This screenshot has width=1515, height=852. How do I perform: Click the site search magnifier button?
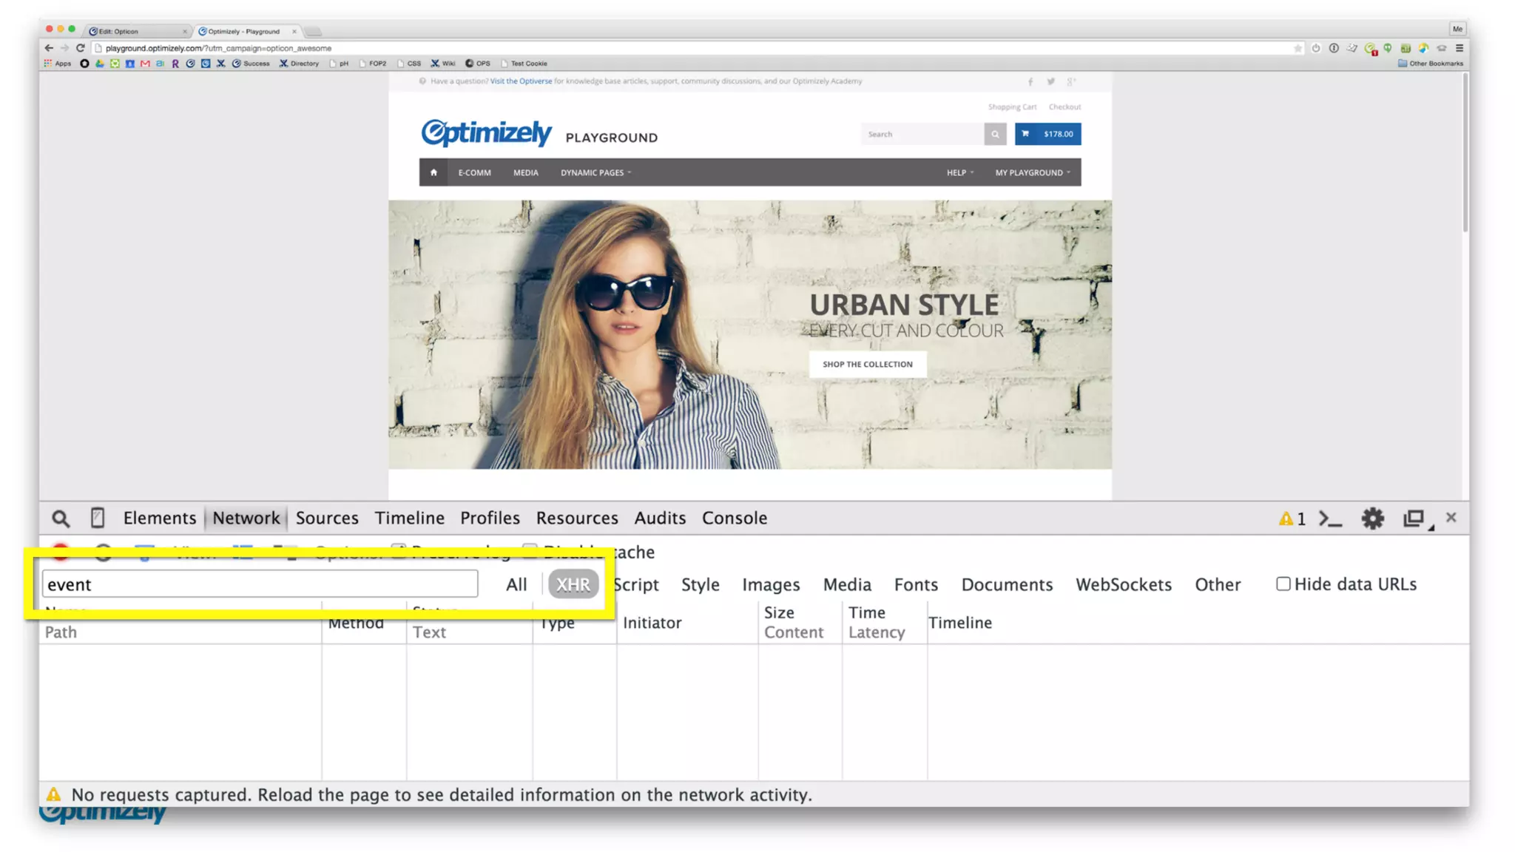[995, 134]
